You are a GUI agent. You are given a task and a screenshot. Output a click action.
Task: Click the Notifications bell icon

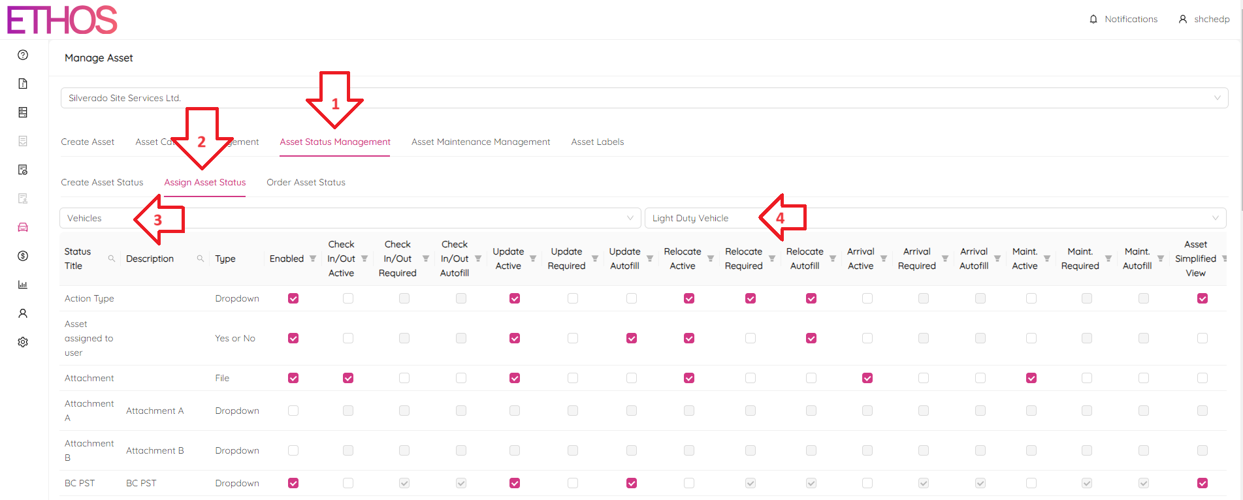coord(1093,19)
